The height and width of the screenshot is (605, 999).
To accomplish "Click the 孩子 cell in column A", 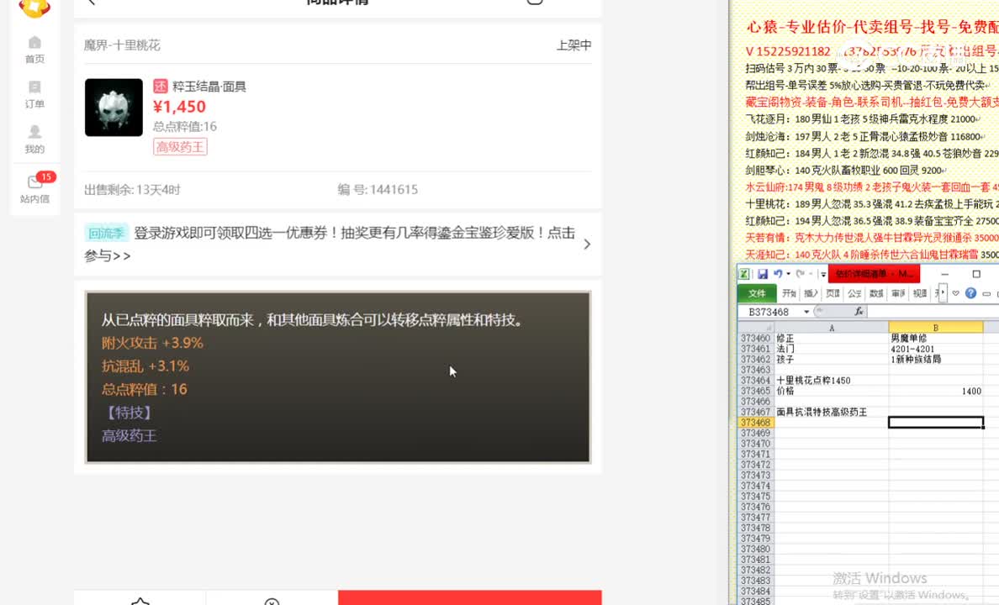I will [x=831, y=359].
